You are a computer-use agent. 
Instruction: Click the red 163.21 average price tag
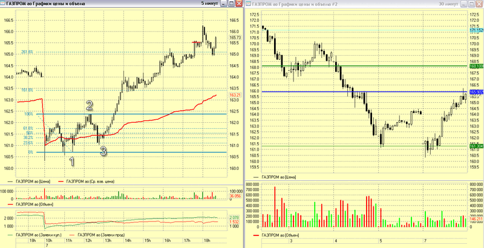235,95
